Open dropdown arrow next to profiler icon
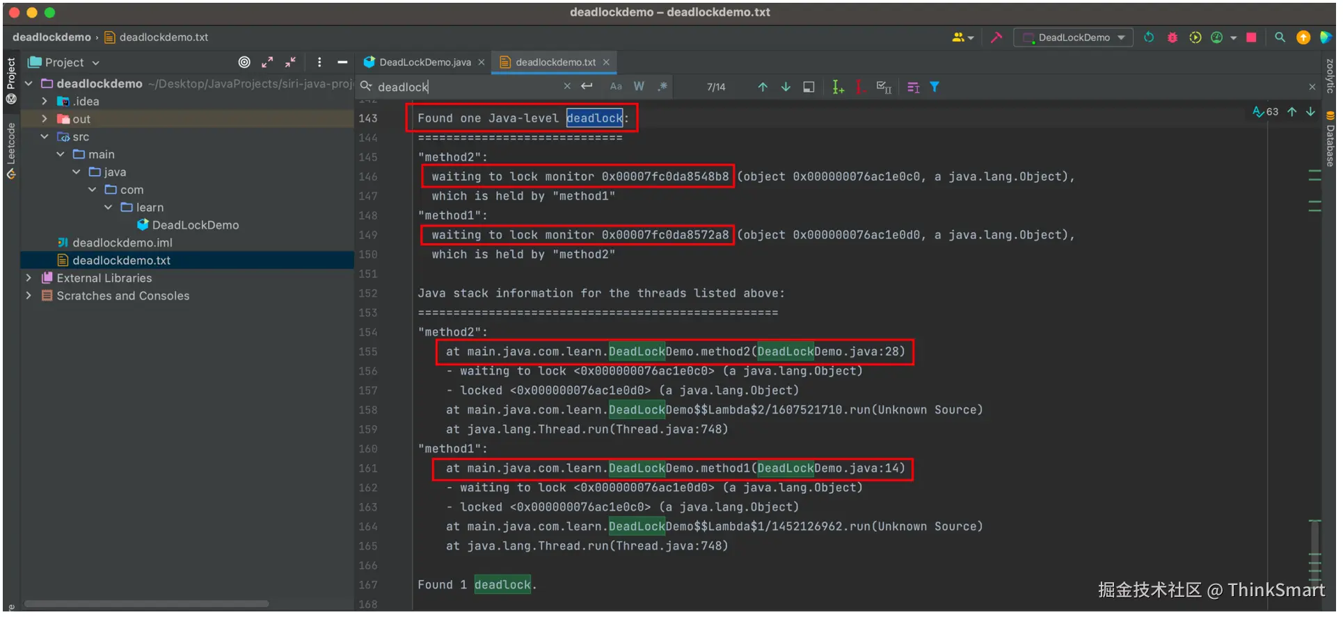Image resolution: width=1343 pixels, height=617 pixels. pos(1233,38)
